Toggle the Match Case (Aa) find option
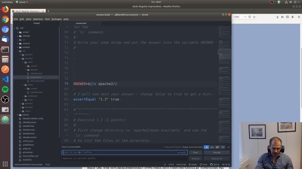Viewport: 302px width, 169px height. click(212, 147)
